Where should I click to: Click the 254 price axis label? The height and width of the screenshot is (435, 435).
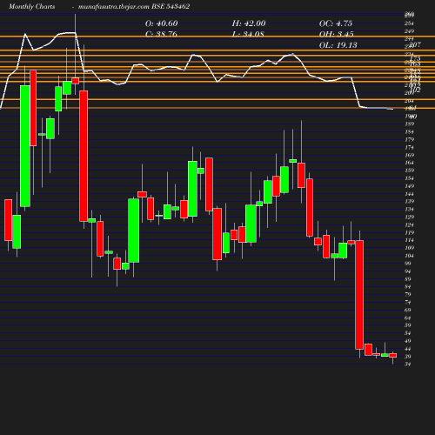coord(409,23)
